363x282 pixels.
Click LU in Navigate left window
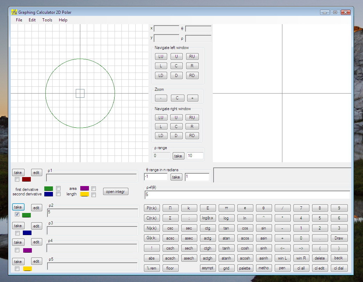tap(161, 57)
